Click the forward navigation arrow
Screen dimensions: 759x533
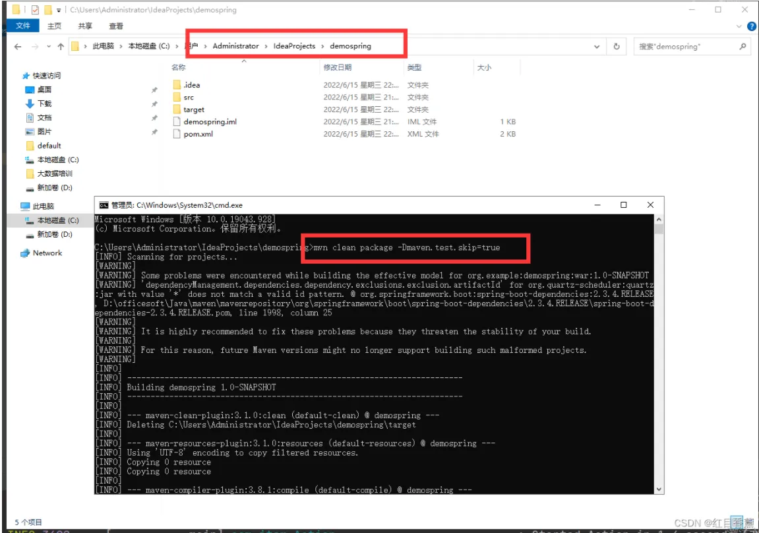[x=35, y=46]
